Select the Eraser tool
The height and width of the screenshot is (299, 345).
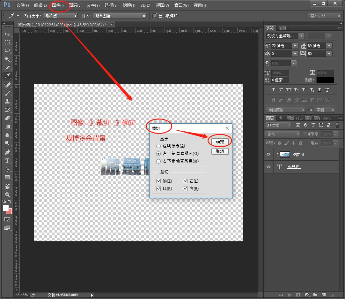7,118
